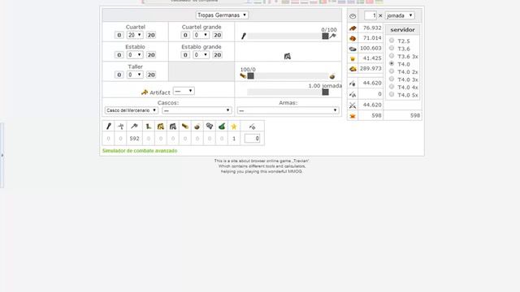The width and height of the screenshot is (520, 292).
Task: Select the T4.0 3x server option
Action: point(392,79)
